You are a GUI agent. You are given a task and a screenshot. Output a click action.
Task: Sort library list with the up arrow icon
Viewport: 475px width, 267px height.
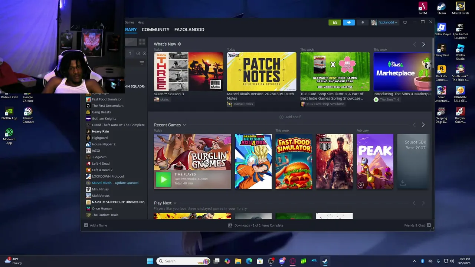(130, 53)
